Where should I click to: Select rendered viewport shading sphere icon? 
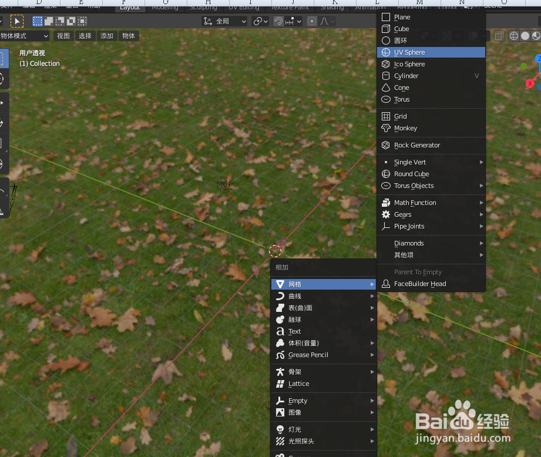537,35
